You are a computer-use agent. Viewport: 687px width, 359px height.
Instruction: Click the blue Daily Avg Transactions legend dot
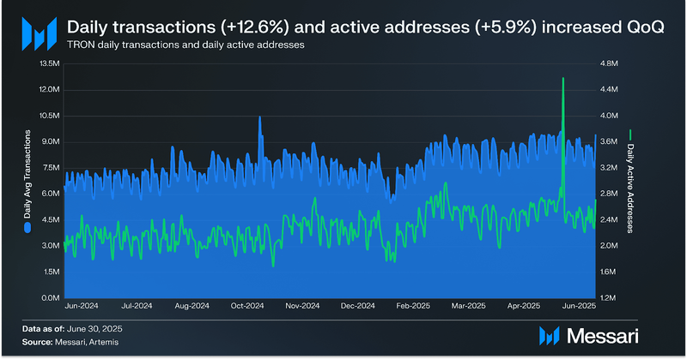tap(27, 227)
